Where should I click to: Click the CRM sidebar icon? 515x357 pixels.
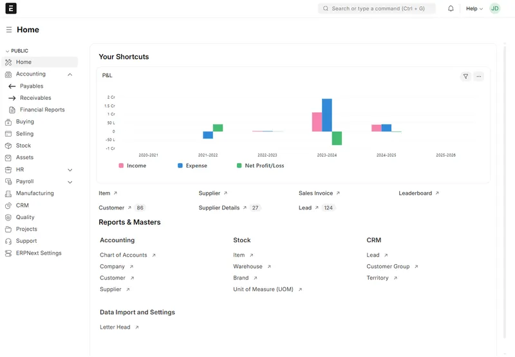click(8, 206)
